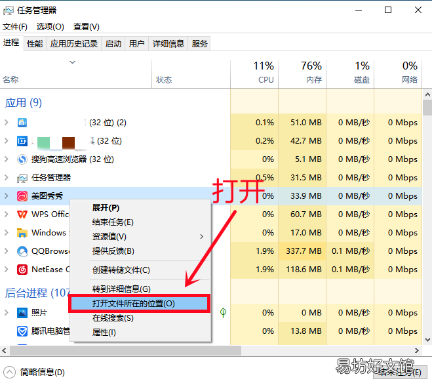Choose 打开文件所在的位置(O)
Viewport: 432px width, 387px height.
139,304
